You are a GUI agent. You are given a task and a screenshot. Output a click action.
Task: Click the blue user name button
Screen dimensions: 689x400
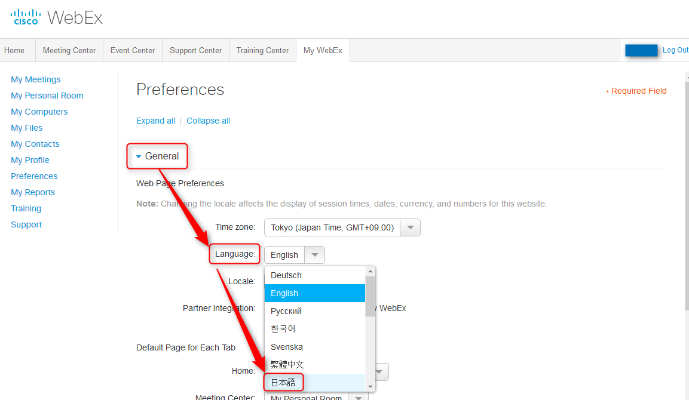[641, 51]
